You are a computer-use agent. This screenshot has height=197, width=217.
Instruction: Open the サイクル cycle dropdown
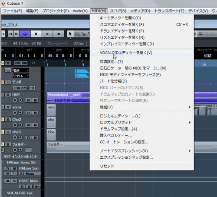tap(21, 76)
